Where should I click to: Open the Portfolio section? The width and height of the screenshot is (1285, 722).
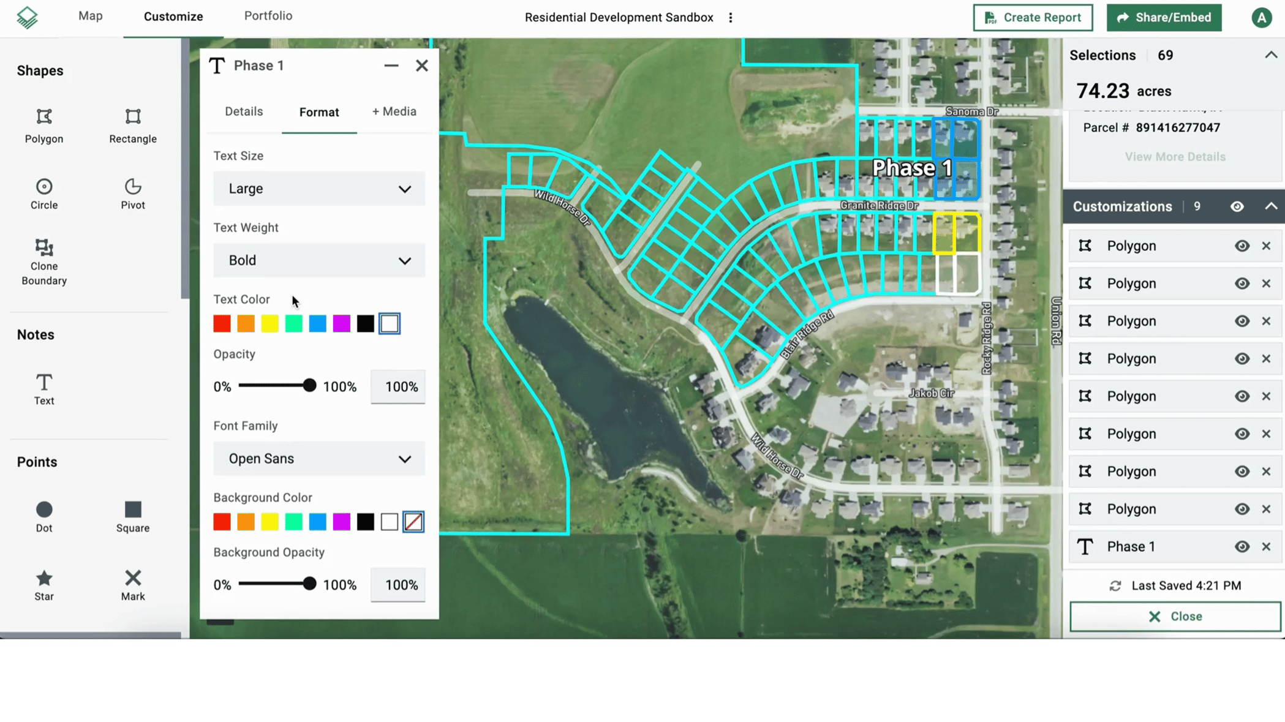(268, 16)
